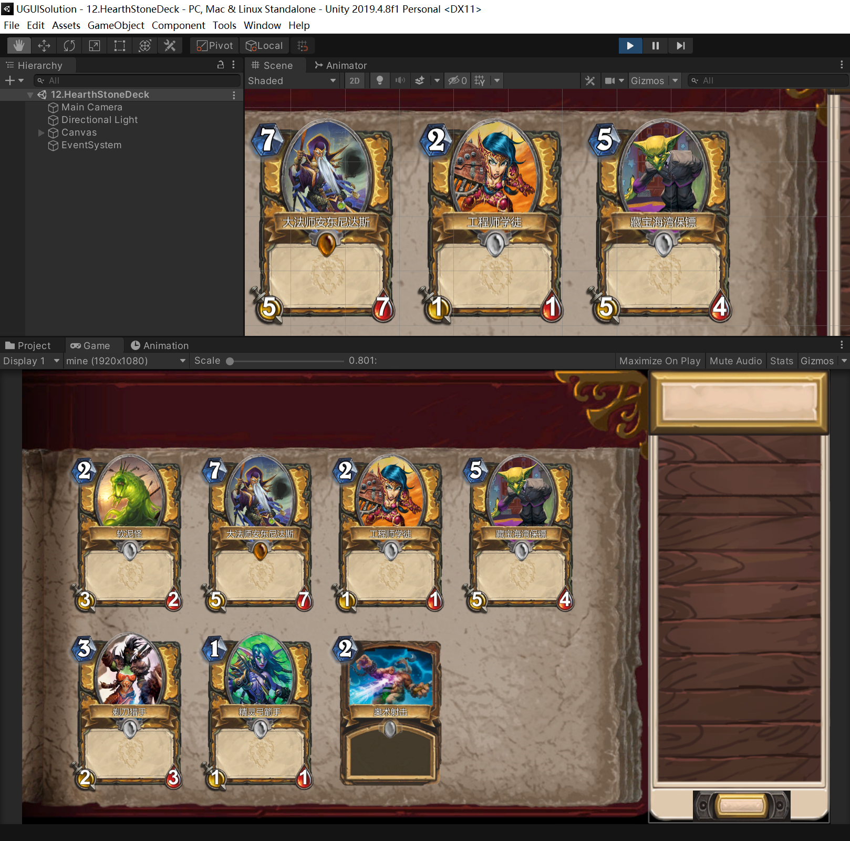850x841 pixels.
Task: Select the Move tool
Action: click(44, 46)
